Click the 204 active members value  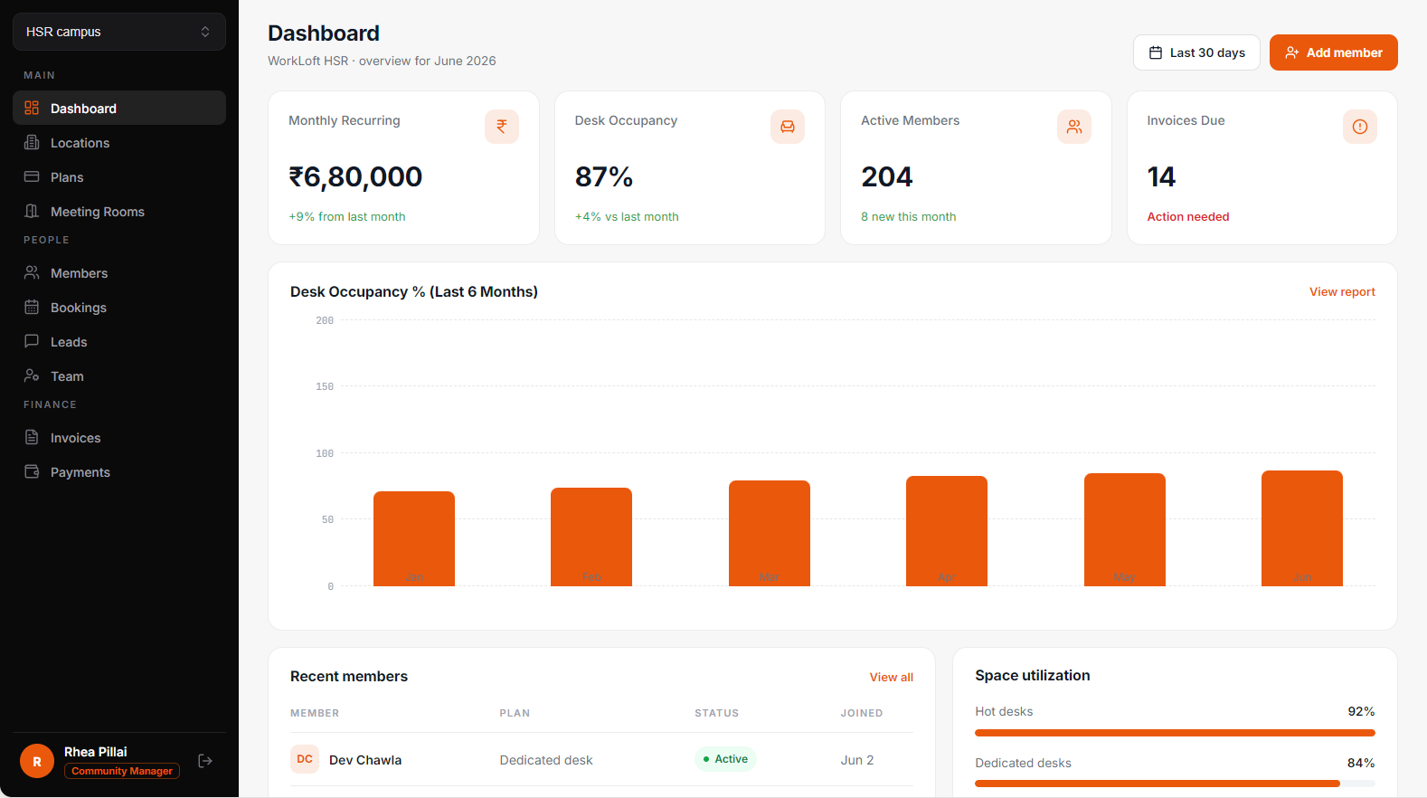tap(887, 176)
